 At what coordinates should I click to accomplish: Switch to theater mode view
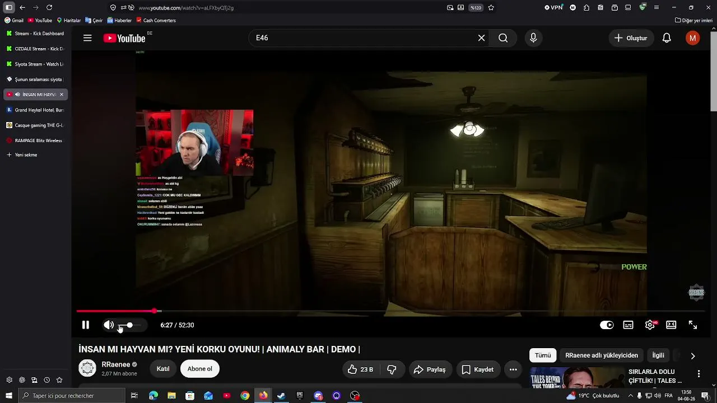[671, 325]
